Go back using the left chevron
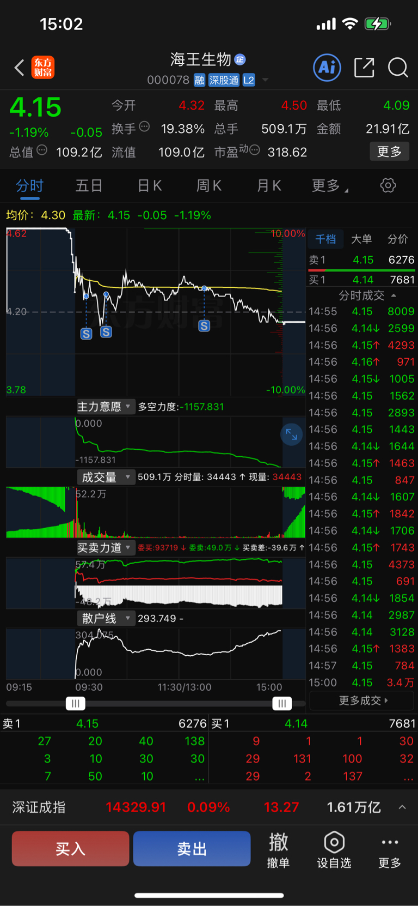 [20, 68]
